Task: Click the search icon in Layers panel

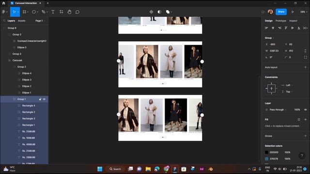Action: (x=4, y=21)
